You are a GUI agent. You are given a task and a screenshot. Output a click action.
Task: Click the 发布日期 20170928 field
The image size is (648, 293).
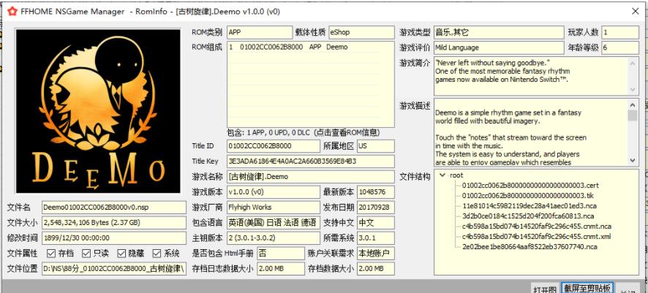click(376, 208)
